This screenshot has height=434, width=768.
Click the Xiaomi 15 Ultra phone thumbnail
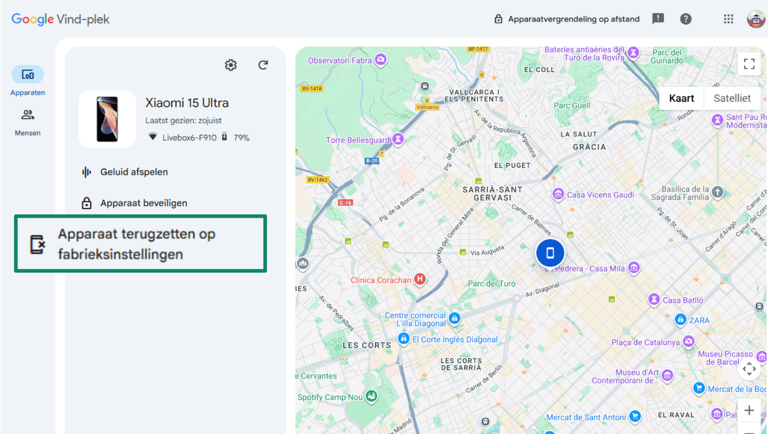107,119
